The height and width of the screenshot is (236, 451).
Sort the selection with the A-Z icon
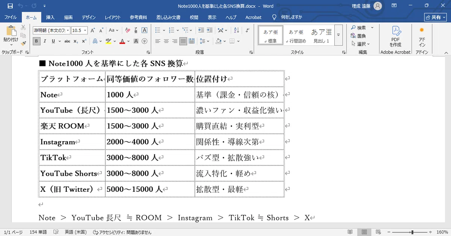click(236, 30)
